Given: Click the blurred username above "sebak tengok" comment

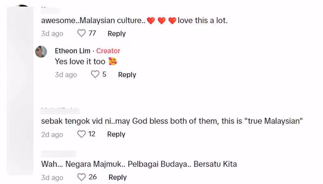Looking at the screenshot, I should (x=60, y=110).
